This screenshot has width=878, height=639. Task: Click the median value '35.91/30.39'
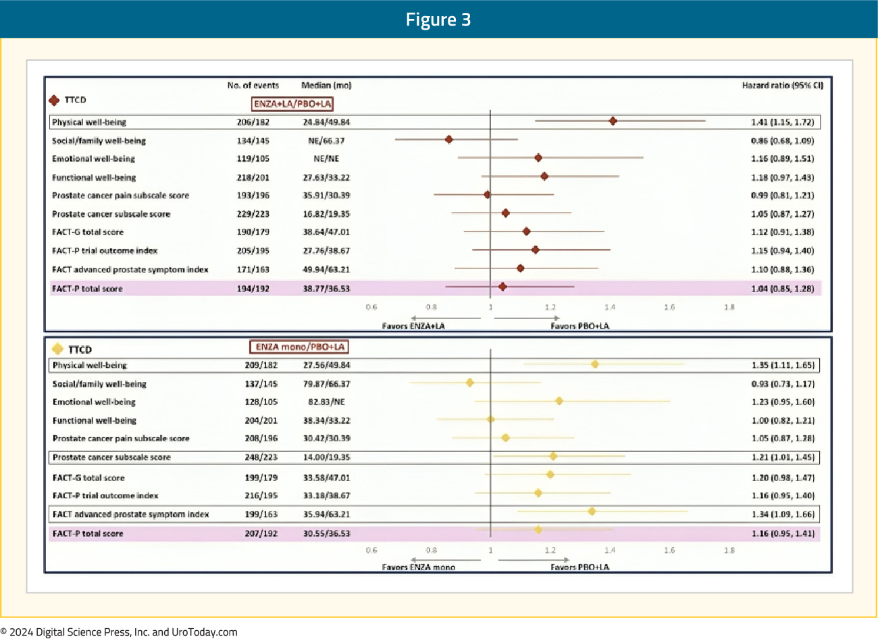326,196
